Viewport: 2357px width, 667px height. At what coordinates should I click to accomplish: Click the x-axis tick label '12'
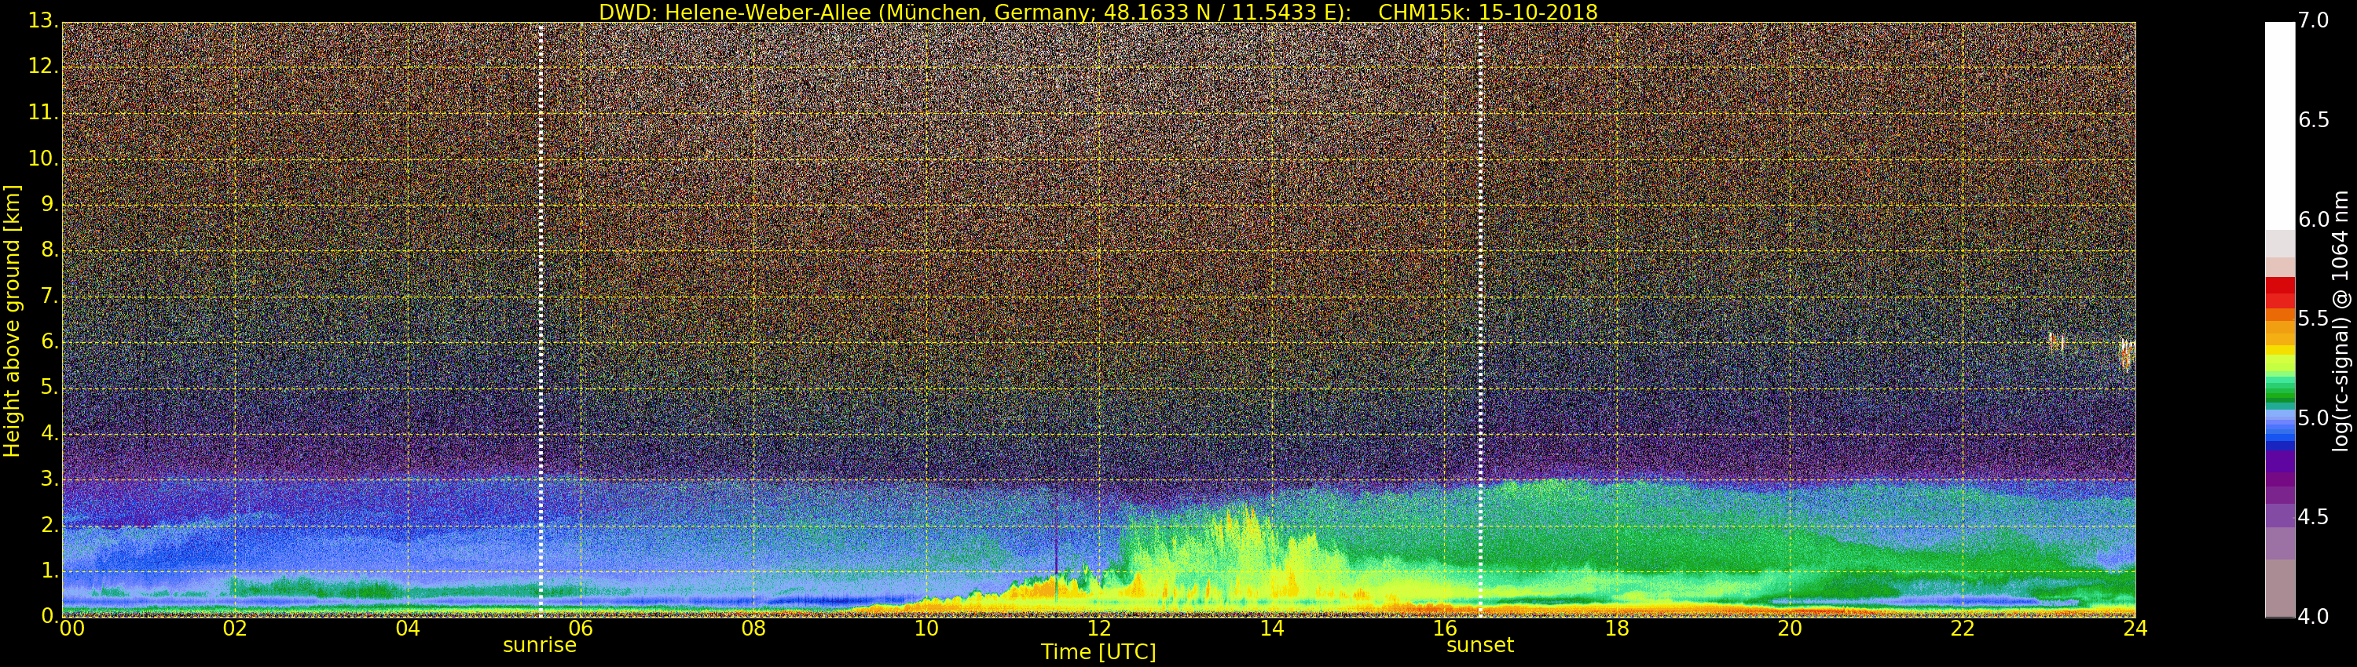click(x=1099, y=629)
